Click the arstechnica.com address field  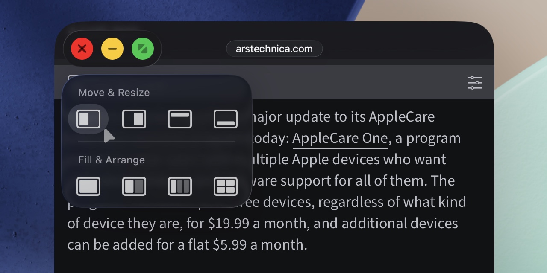click(274, 49)
